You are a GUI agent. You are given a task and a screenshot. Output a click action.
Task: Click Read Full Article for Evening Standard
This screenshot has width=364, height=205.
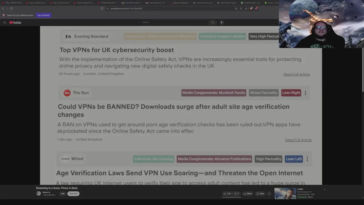click(297, 74)
